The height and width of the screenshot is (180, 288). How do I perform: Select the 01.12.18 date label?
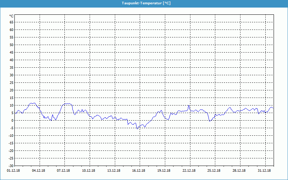pos(14,171)
